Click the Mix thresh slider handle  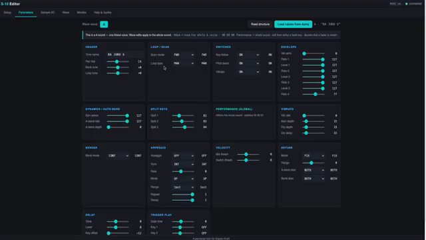[x=246, y=154]
